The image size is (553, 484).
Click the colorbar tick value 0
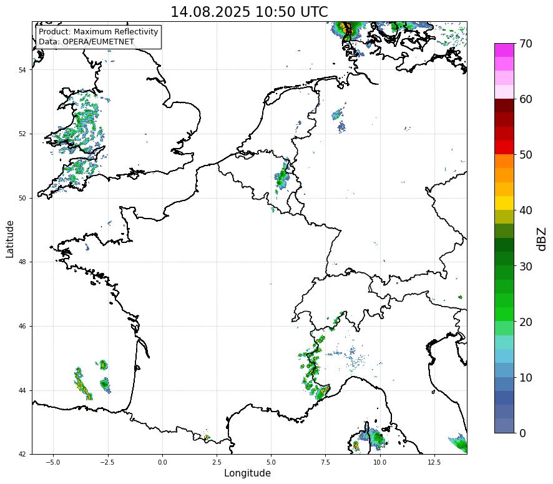click(x=522, y=433)
